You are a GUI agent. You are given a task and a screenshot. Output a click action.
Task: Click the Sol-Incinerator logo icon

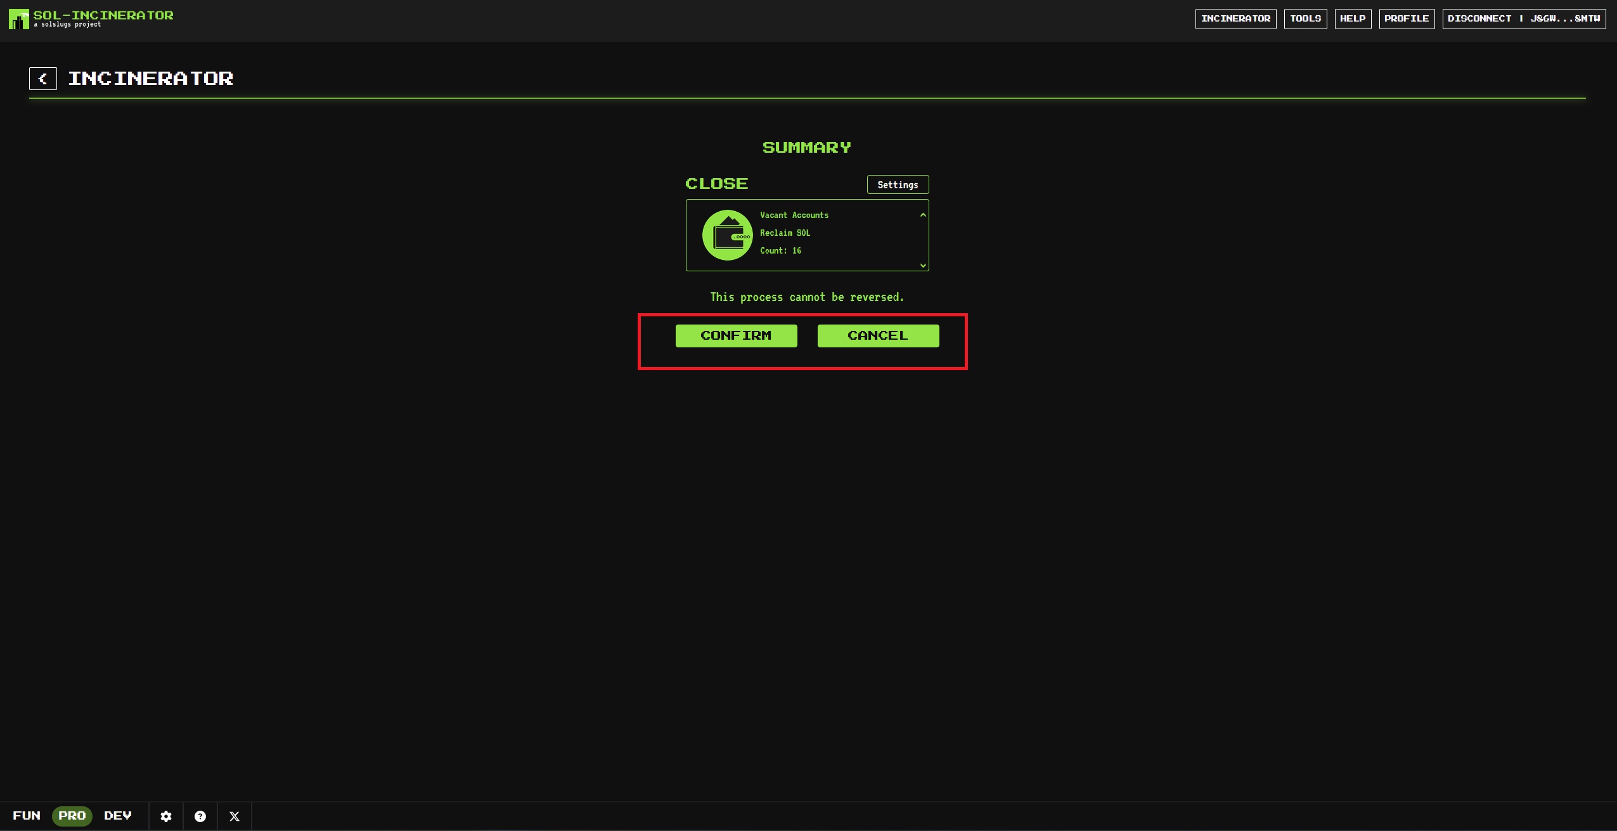(x=18, y=19)
